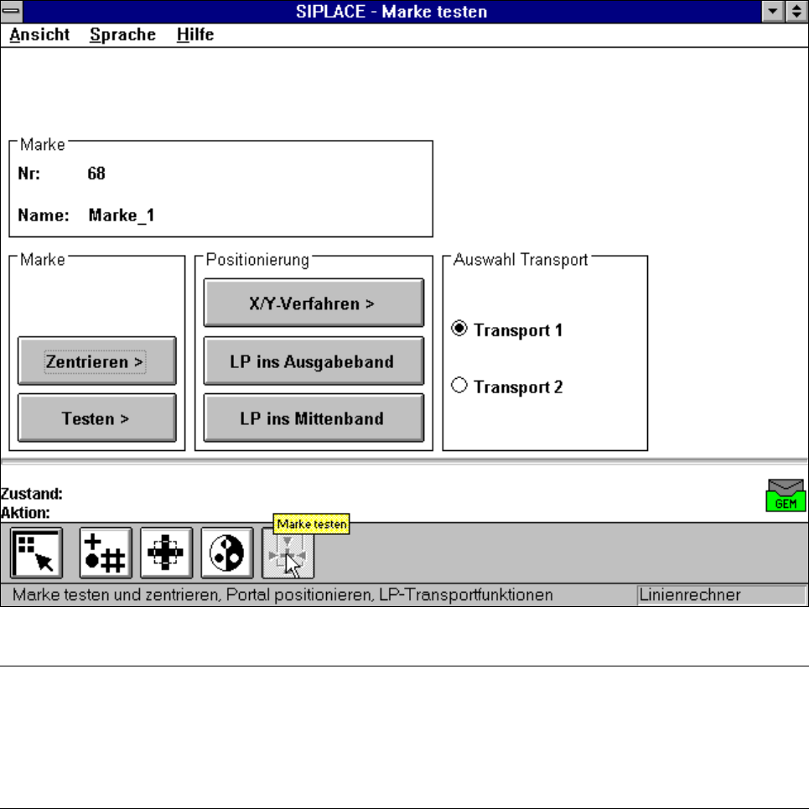This screenshot has width=809, height=809.
Task: Click the Name: label in Marke group
Action: (44, 215)
